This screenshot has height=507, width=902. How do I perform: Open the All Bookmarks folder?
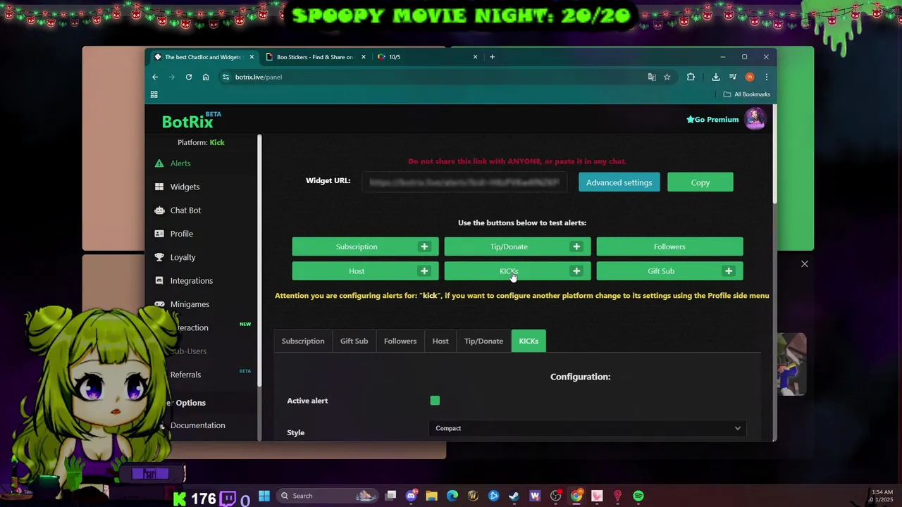[747, 94]
